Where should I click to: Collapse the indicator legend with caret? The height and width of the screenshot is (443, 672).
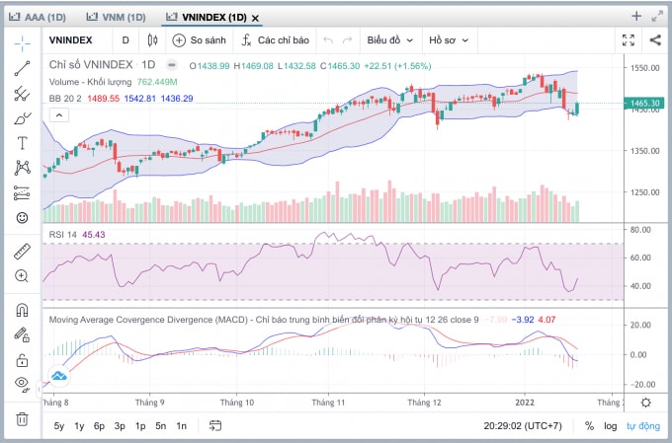pos(59,115)
